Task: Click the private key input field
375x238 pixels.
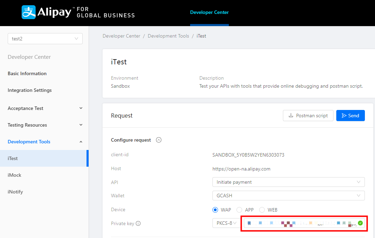Action: tap(300, 223)
